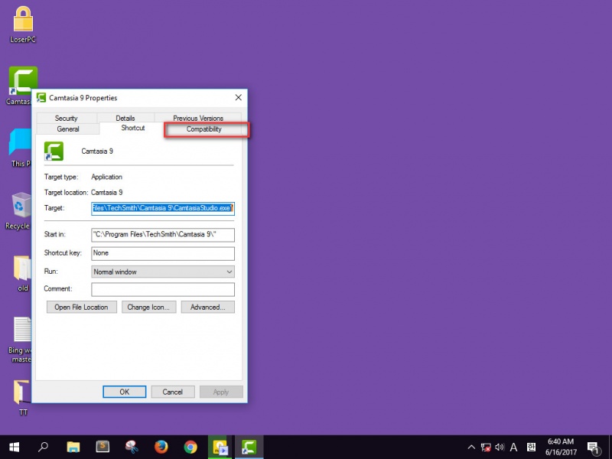Click the 'Application' target type text
This screenshot has height=459, width=612.
click(106, 177)
